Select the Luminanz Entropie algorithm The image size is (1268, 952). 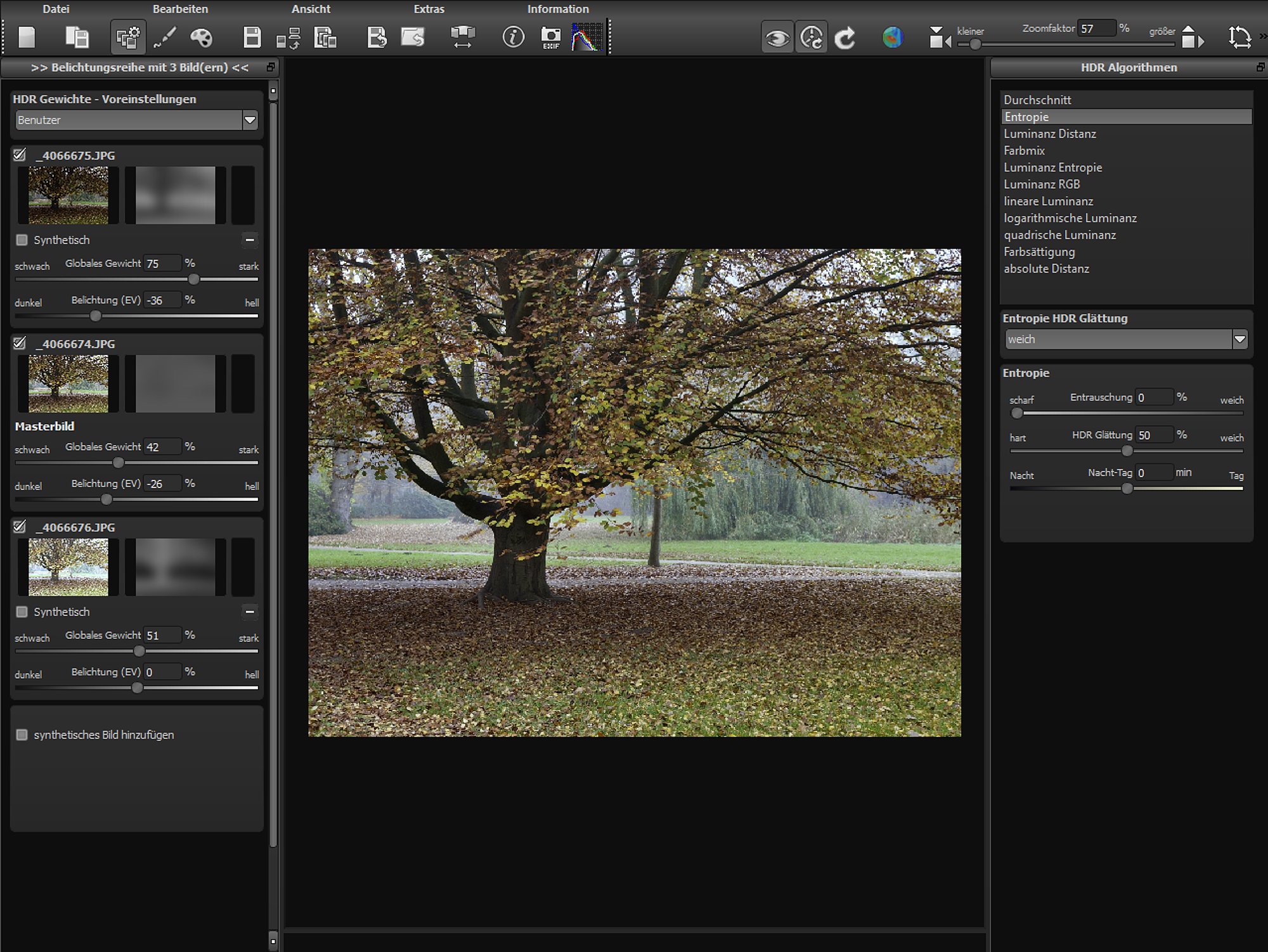pyautogui.click(x=1052, y=167)
